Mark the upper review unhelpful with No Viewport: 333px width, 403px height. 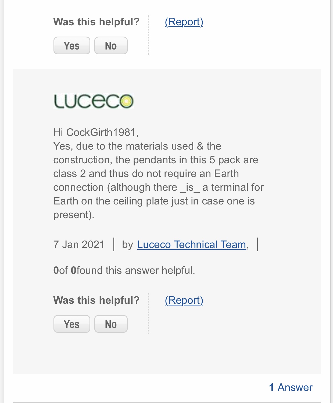[x=111, y=45]
